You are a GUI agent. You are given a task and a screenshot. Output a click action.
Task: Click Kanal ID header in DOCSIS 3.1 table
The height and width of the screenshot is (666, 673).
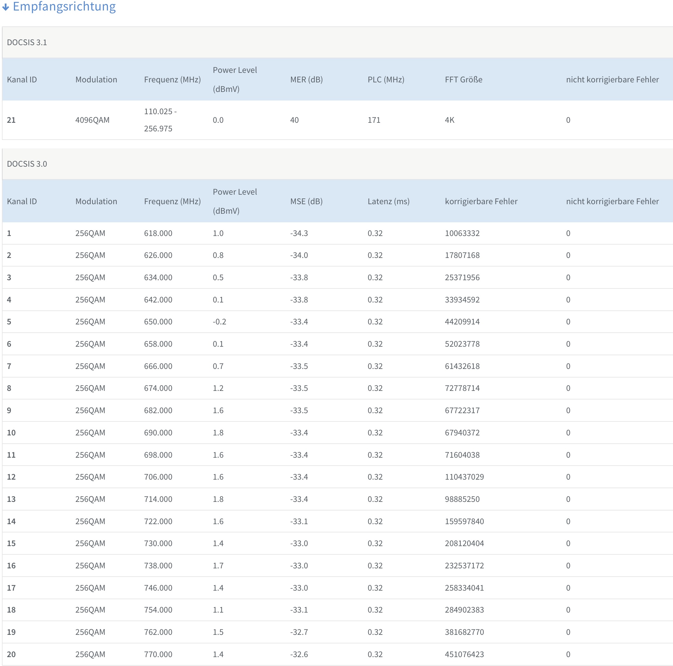coord(22,80)
